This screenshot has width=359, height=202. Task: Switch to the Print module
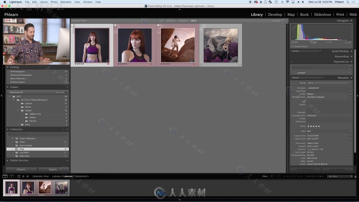tap(340, 15)
